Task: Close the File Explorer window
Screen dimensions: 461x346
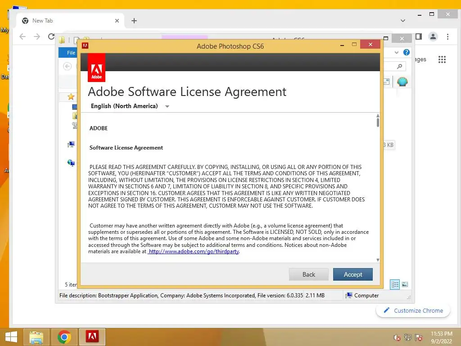Action: pos(402,38)
